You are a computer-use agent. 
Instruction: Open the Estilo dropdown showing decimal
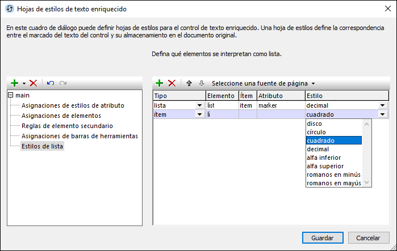click(383, 105)
